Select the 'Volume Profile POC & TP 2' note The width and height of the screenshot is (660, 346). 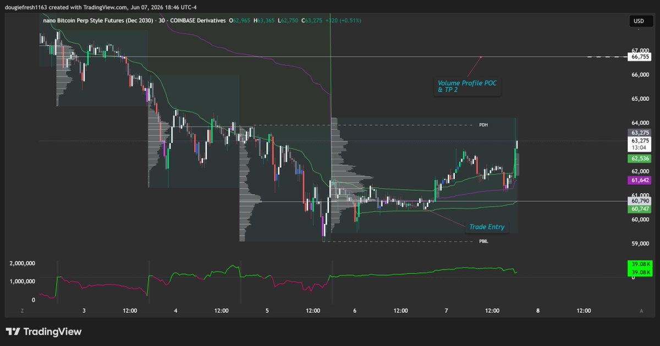pyautogui.click(x=468, y=86)
